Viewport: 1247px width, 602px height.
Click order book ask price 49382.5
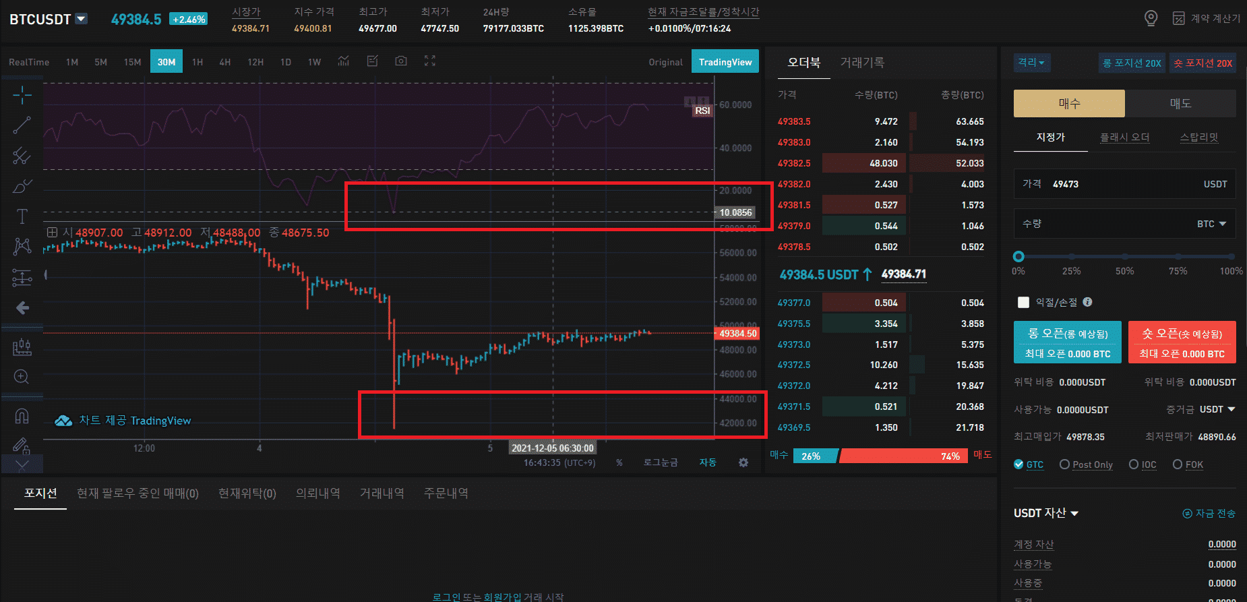794,163
